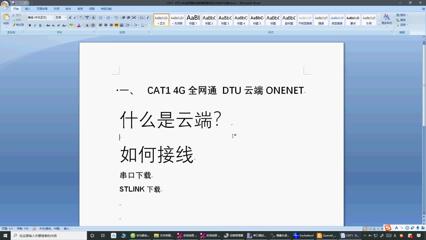The width and height of the screenshot is (426, 240).
Task: Apply the 正文 (Normal) style
Action: click(x=161, y=20)
